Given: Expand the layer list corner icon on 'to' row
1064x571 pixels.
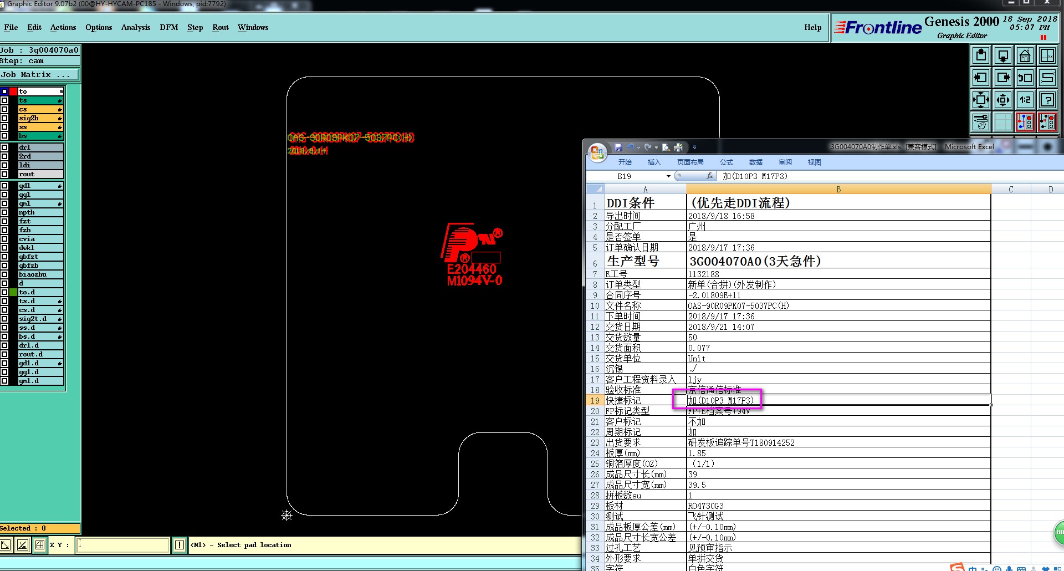Looking at the screenshot, I should [61, 91].
